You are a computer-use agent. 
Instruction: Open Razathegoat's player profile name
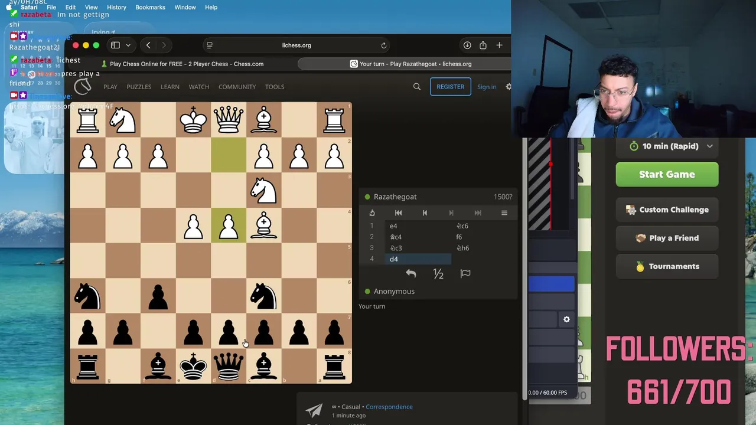pos(395,197)
